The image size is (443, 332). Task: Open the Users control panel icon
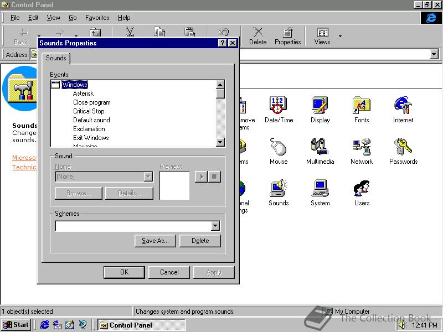(362, 192)
